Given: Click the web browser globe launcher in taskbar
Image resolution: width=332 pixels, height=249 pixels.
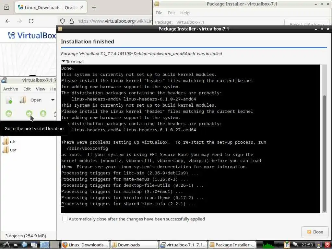Looking at the screenshot, I should pyautogui.click(x=24, y=245).
